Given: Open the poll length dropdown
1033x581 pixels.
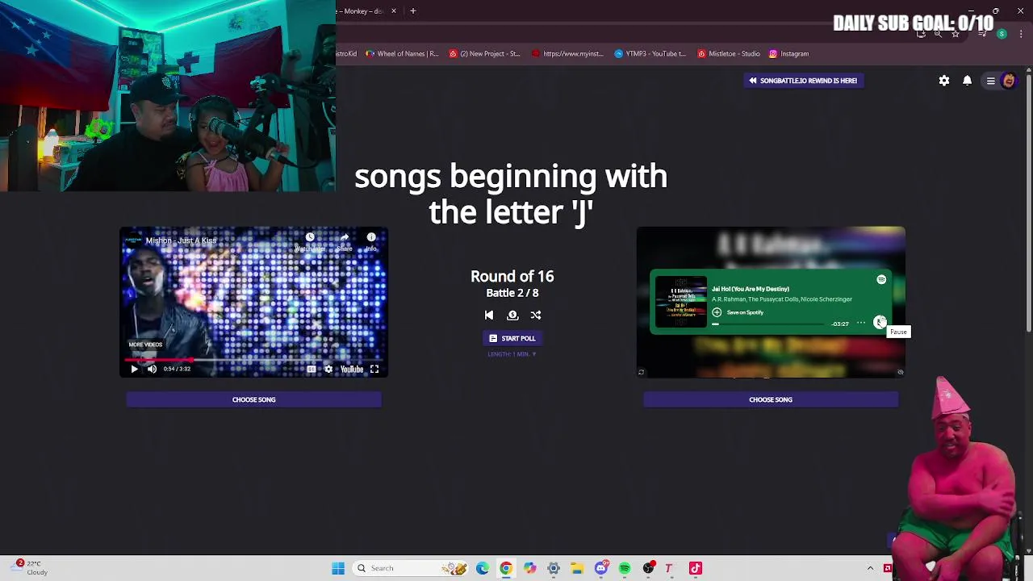Looking at the screenshot, I should click(x=512, y=354).
